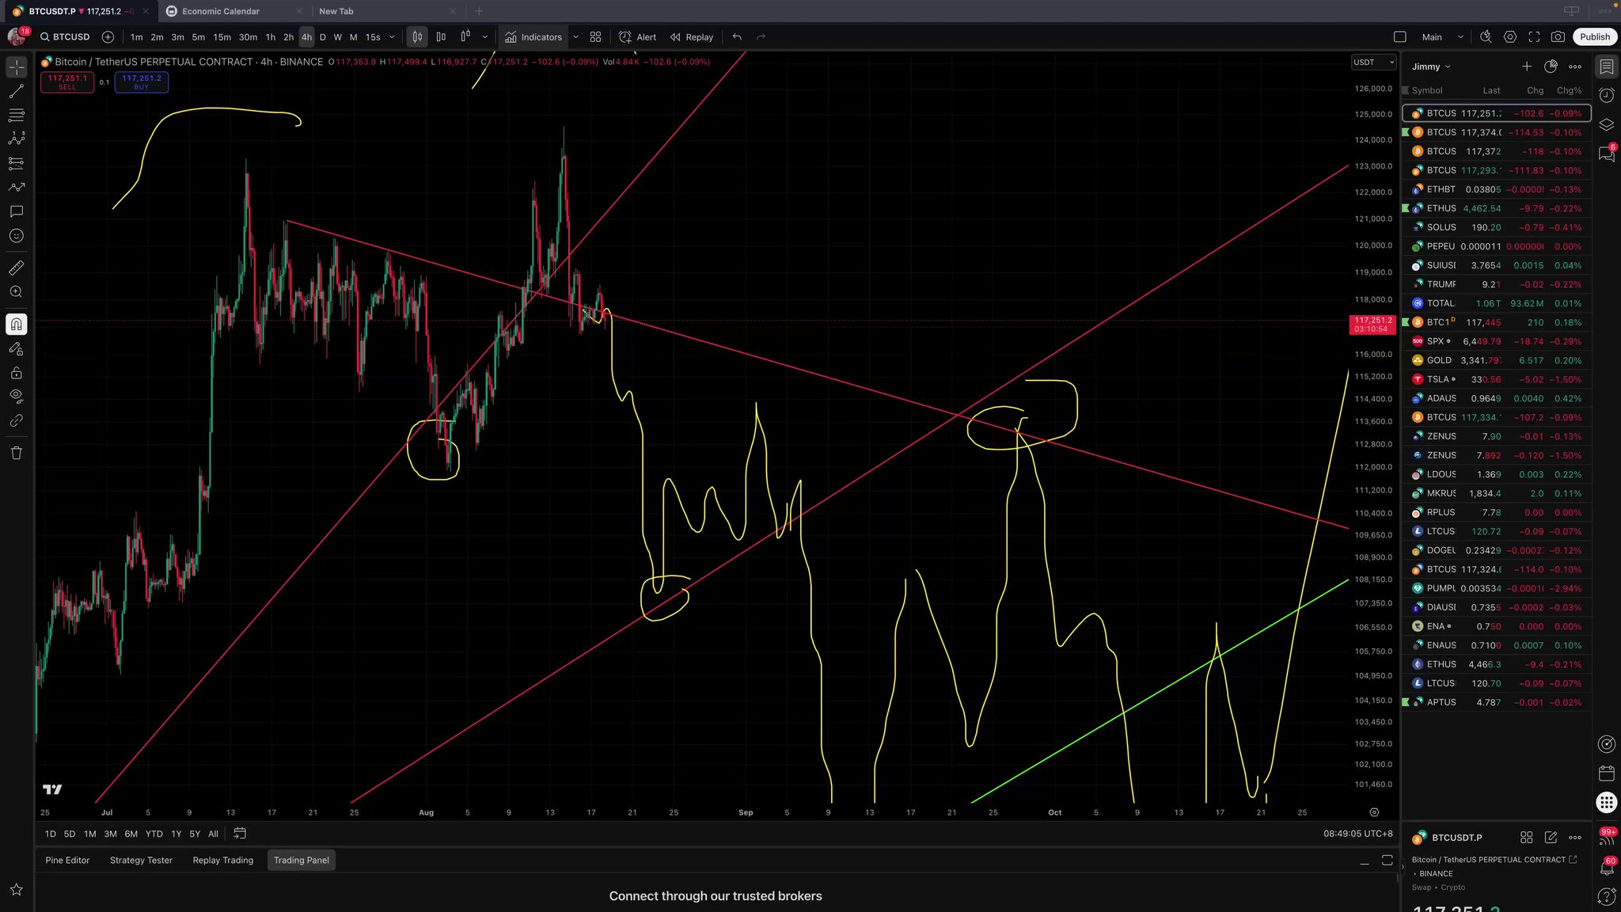
Task: Select TSLA row in watchlist
Action: (x=1496, y=379)
